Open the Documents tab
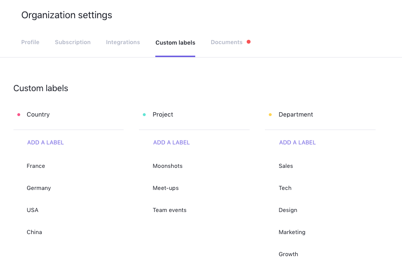Image resolution: width=402 pixels, height=271 pixels. coord(226,42)
